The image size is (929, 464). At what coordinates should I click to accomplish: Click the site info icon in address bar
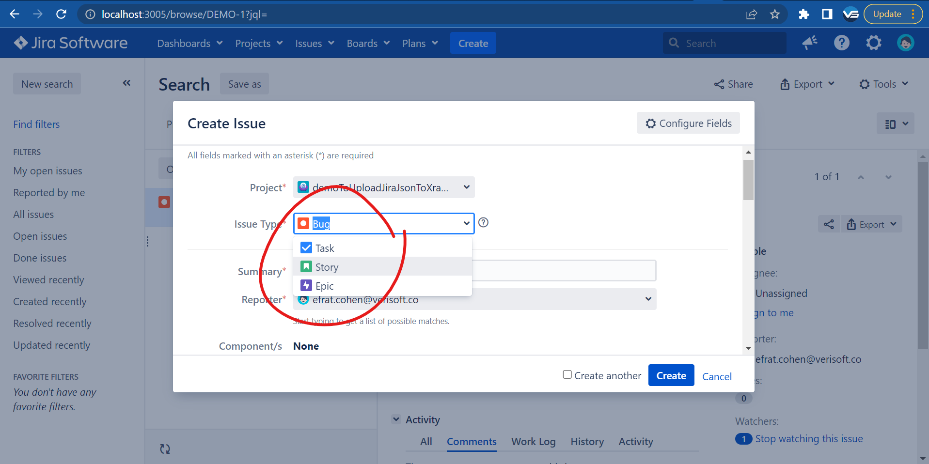[x=90, y=14]
